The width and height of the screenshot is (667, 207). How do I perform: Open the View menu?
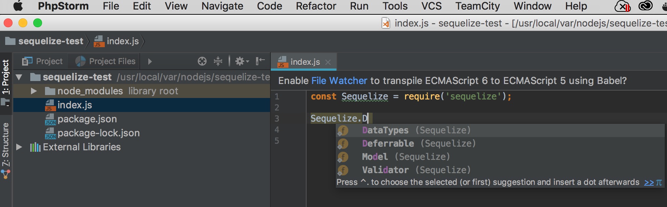tap(176, 6)
